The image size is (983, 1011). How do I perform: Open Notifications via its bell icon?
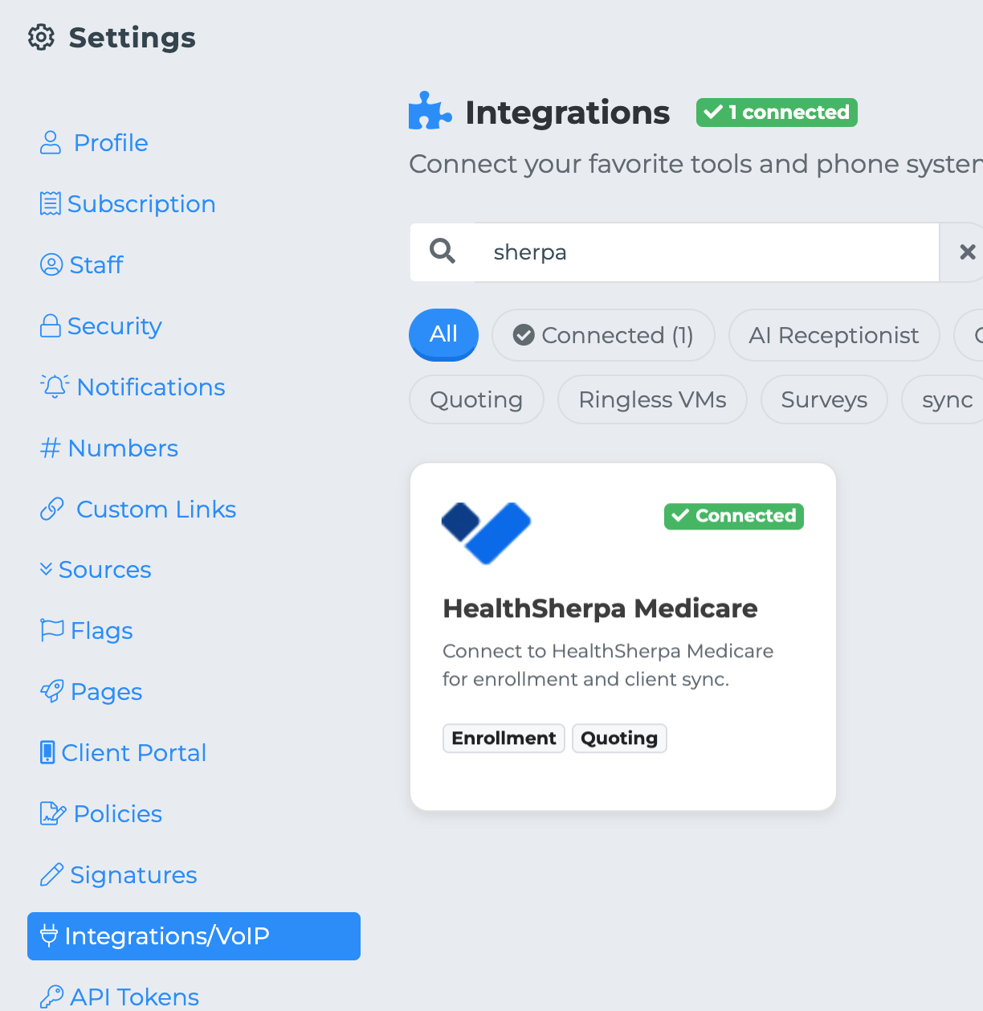55,387
